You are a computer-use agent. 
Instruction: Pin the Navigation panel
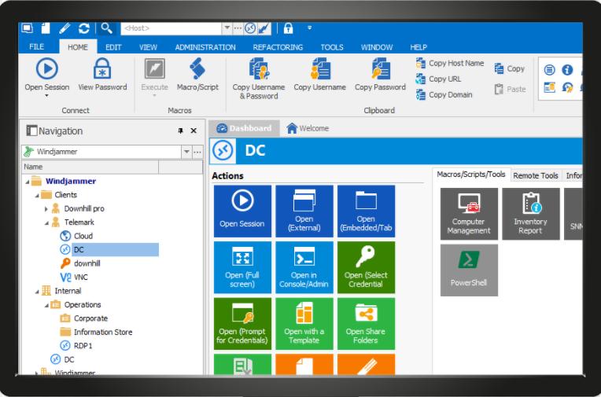click(x=181, y=131)
